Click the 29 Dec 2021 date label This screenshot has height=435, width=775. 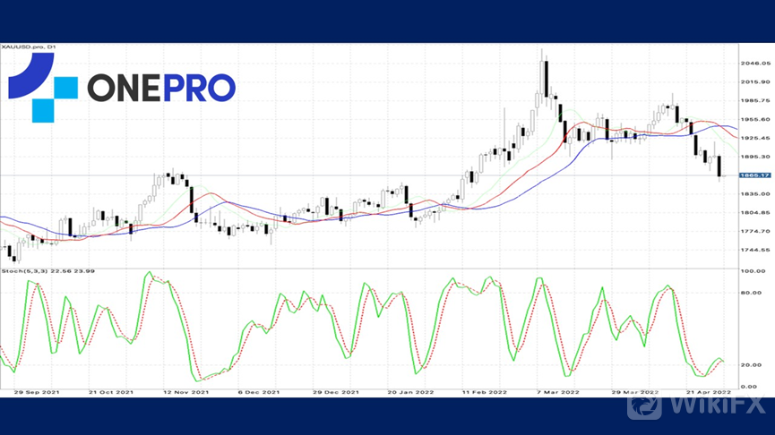[x=336, y=392]
